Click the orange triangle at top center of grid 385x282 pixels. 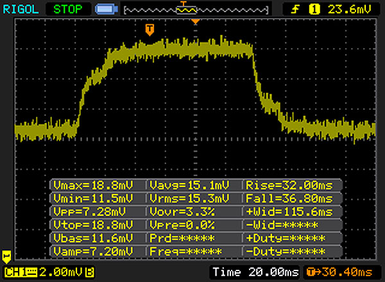(196, 22)
